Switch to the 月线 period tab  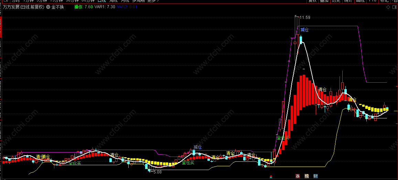pos(125,1)
